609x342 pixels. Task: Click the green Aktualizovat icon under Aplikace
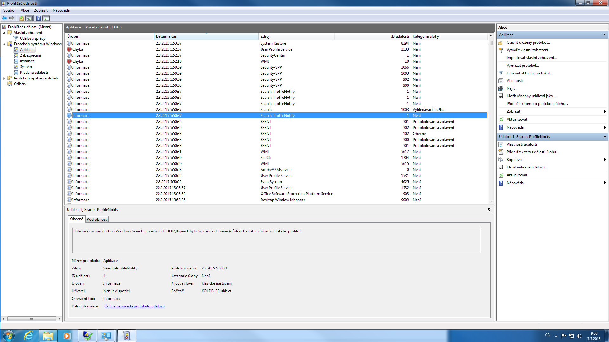pyautogui.click(x=501, y=119)
